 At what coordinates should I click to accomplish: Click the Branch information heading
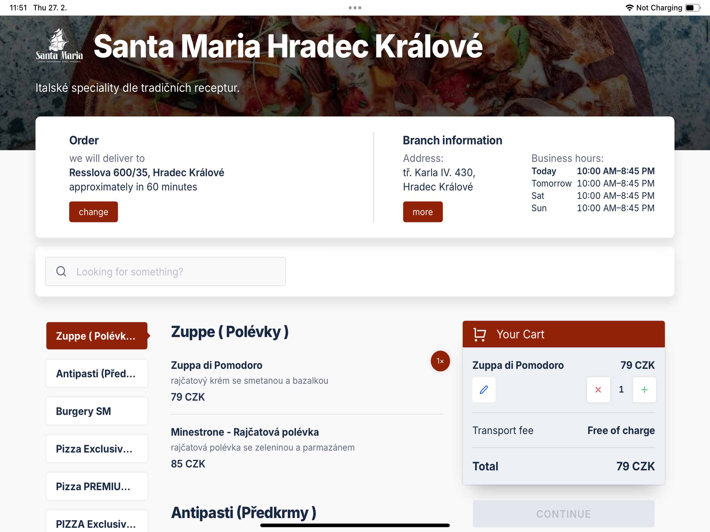click(452, 140)
